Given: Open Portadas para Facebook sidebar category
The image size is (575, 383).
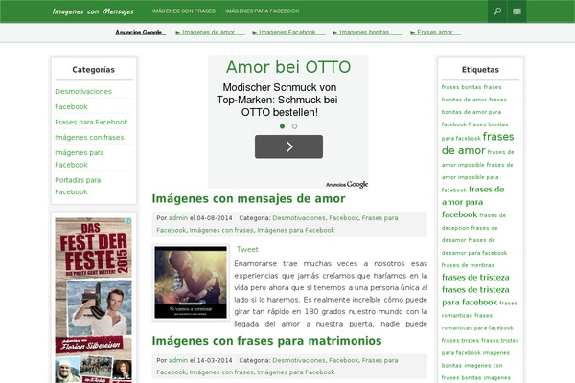Looking at the screenshot, I should [78, 186].
